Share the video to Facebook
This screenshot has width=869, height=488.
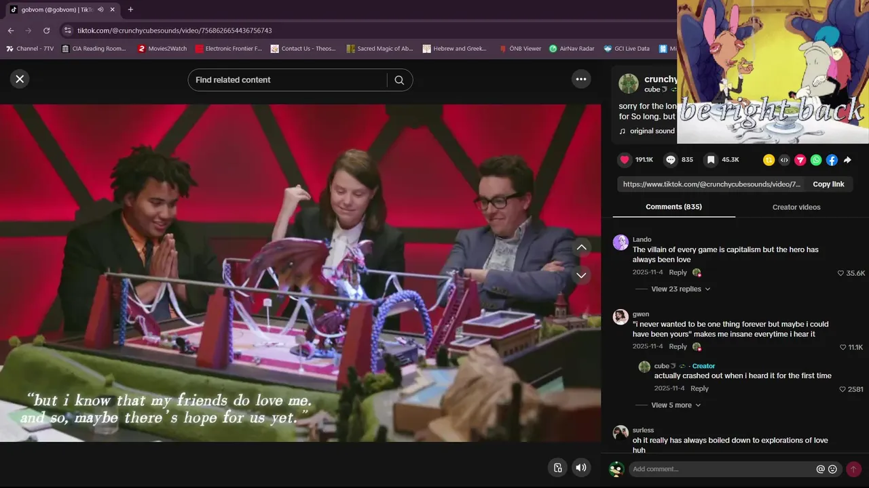pos(832,160)
